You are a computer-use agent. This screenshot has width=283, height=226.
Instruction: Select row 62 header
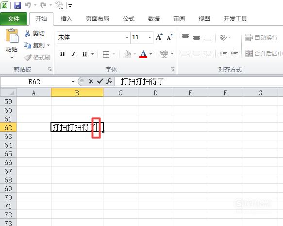coord(8,128)
